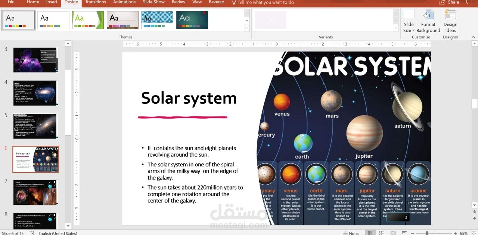Viewport: 478px width, 235px height.
Task: Click the English (United States) language indicator
Action: point(58,233)
